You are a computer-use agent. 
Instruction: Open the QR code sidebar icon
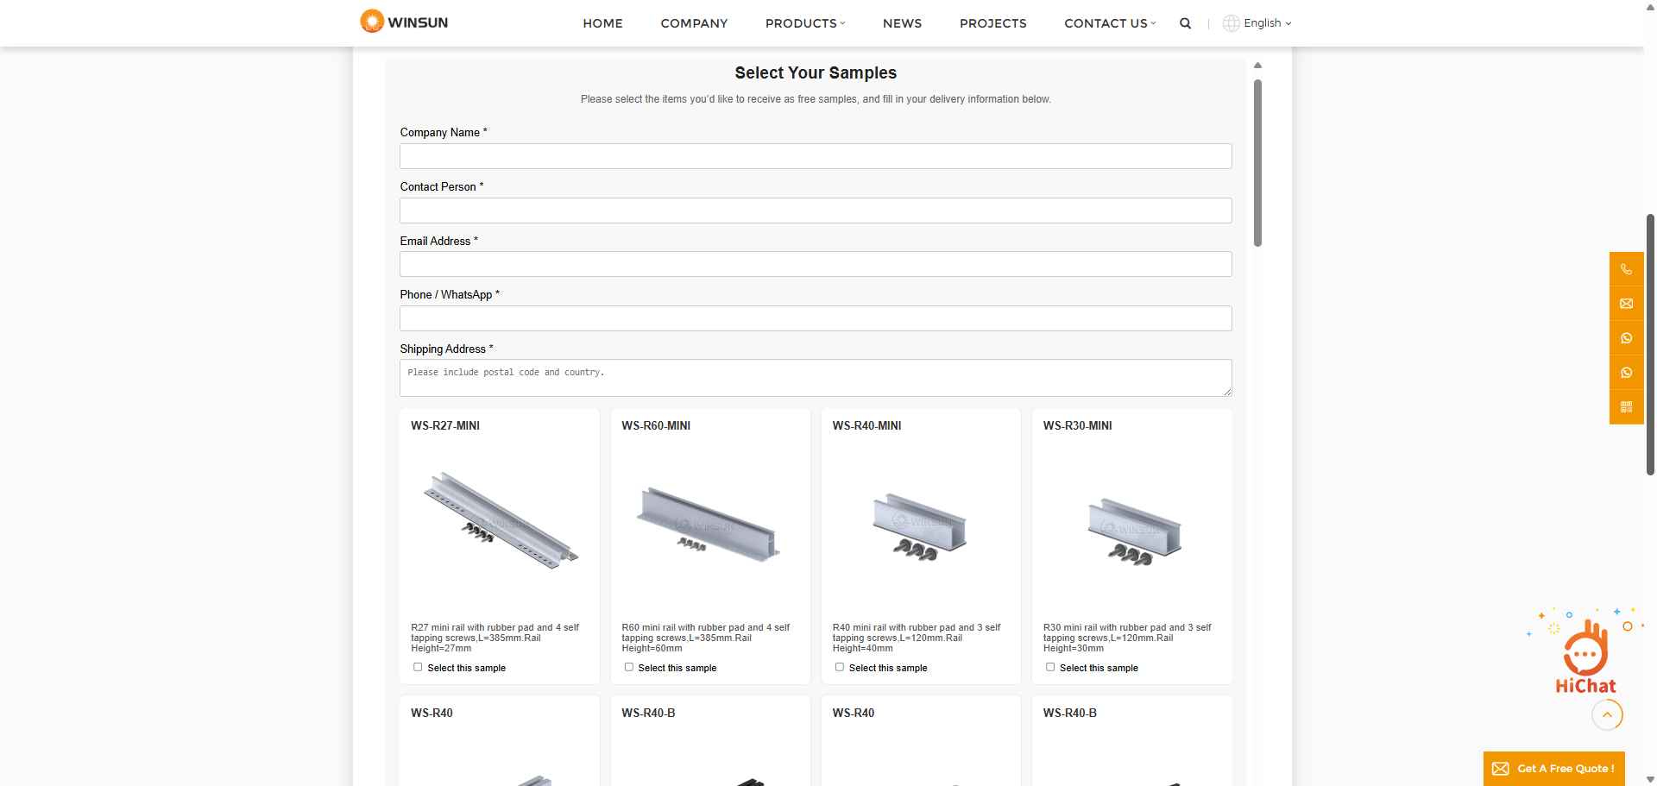tap(1626, 407)
